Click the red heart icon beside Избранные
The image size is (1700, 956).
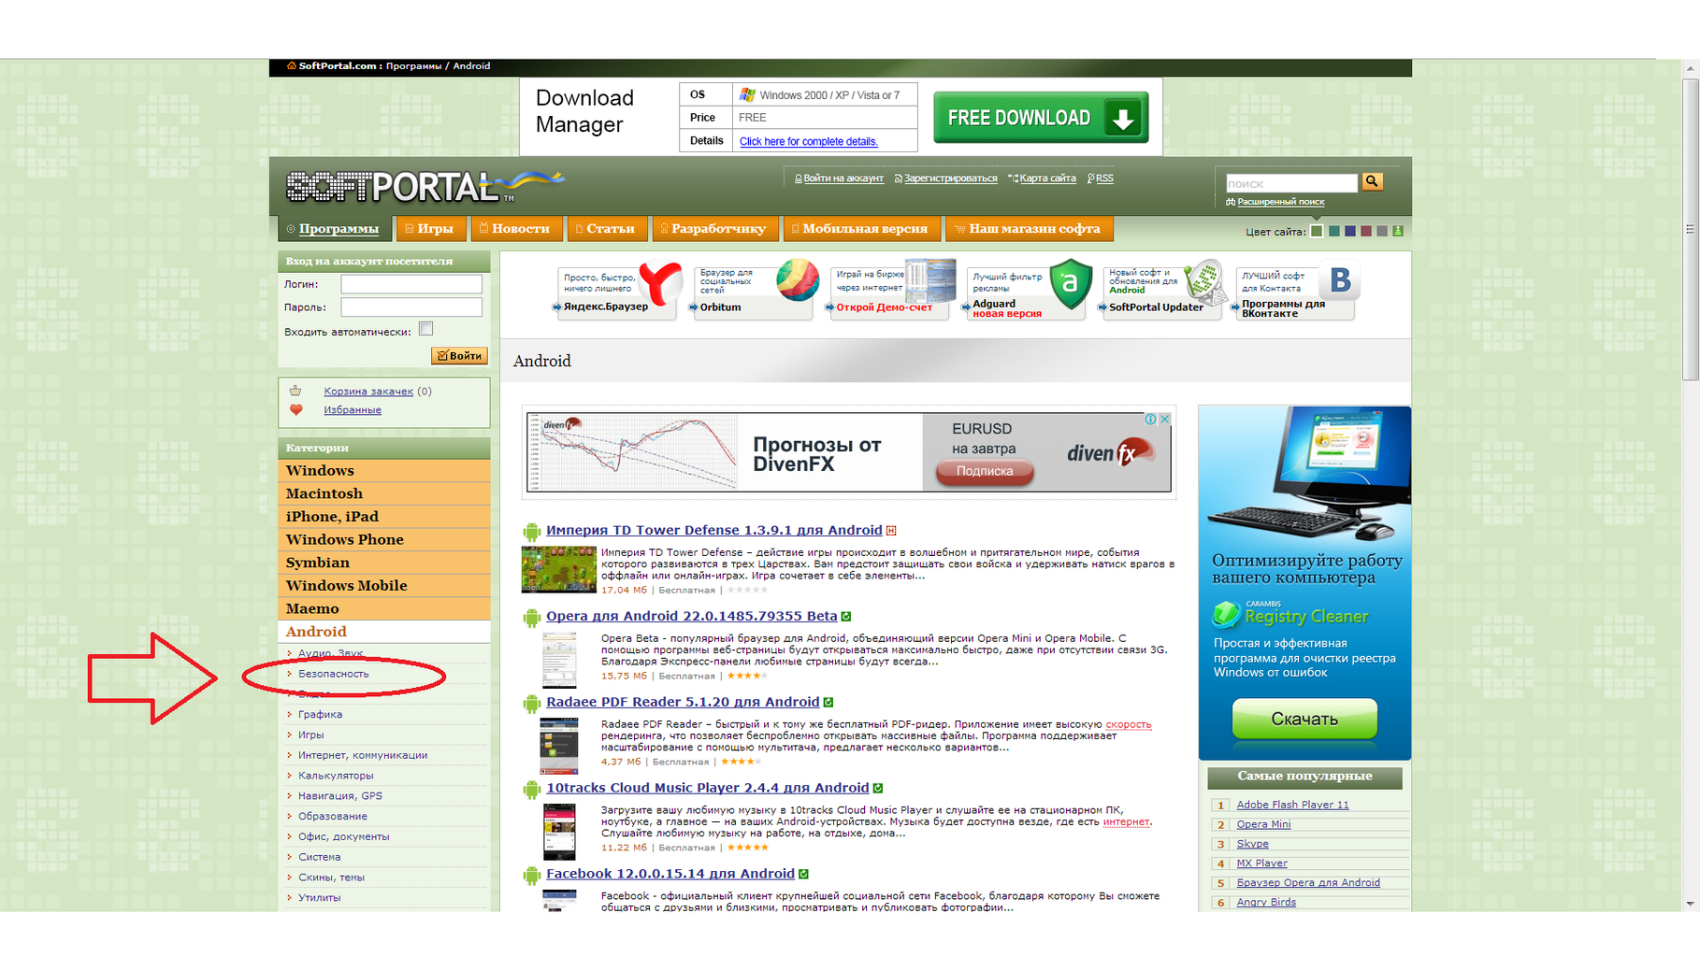pos(295,409)
